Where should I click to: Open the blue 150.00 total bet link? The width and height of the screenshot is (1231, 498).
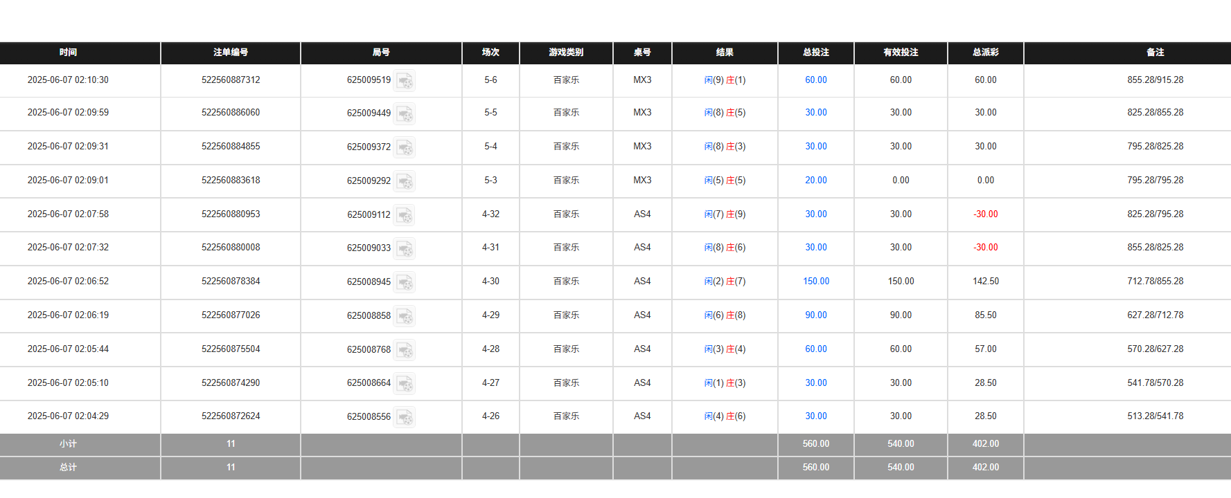coord(816,282)
